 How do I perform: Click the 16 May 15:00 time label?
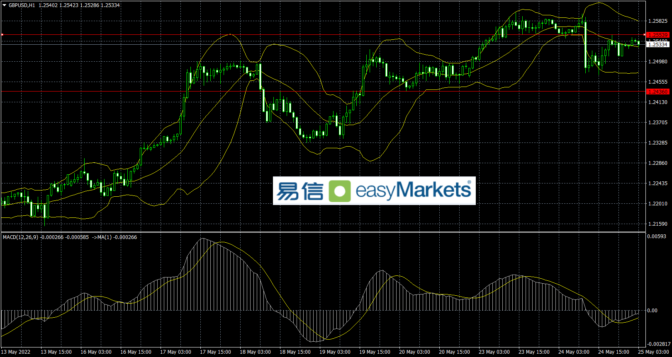point(136,352)
